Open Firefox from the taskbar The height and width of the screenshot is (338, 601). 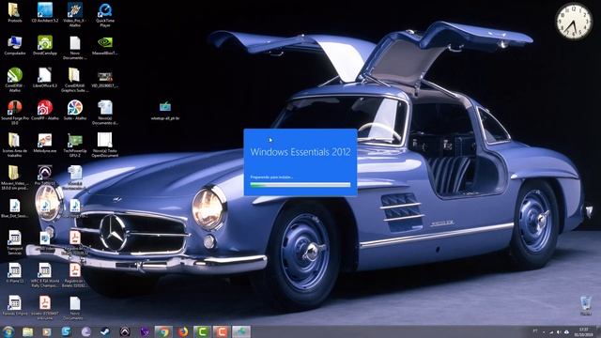pos(183,331)
